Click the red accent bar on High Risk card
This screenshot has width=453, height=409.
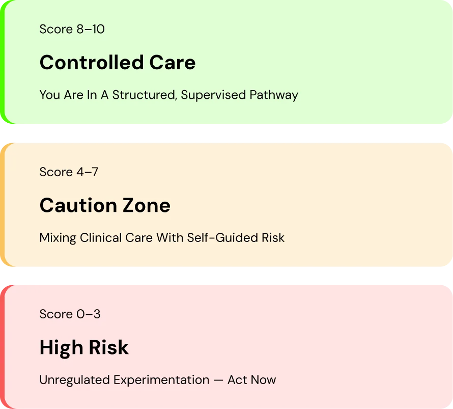coord(3,346)
